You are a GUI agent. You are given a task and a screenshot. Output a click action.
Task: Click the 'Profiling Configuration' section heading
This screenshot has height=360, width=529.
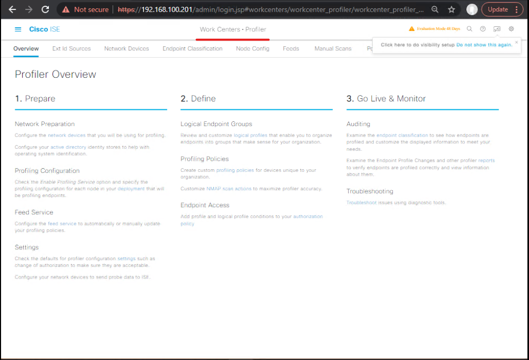(47, 171)
